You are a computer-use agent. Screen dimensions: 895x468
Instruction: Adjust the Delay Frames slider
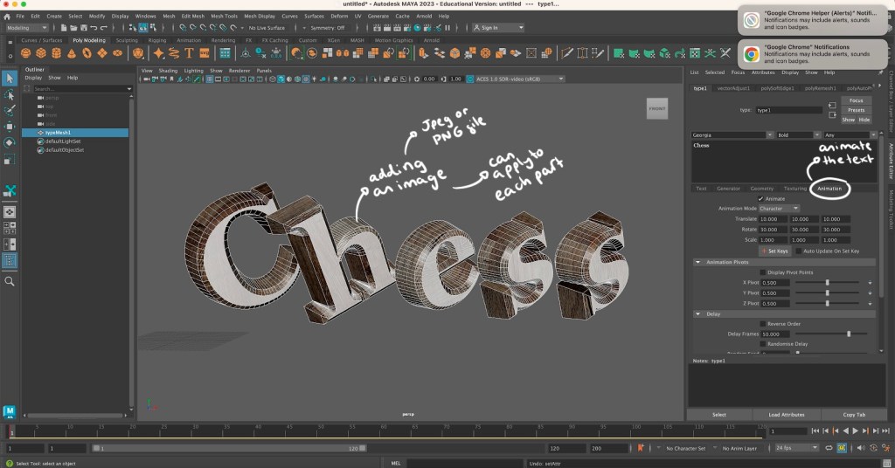point(848,334)
